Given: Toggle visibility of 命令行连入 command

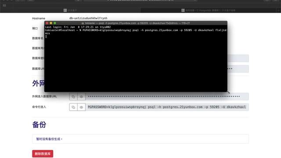Looking at the screenshot, I should [x=81, y=107].
